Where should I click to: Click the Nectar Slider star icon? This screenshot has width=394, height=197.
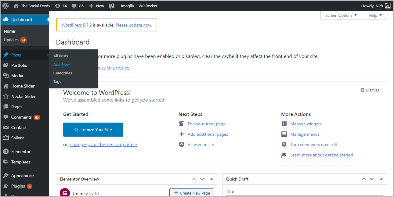pos(6,96)
